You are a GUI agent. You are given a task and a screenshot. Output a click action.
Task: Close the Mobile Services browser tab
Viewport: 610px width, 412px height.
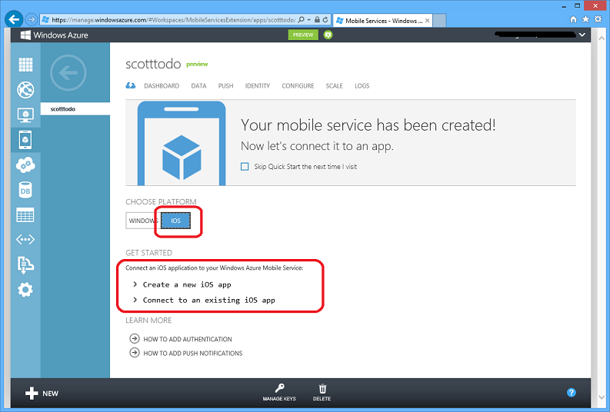click(x=427, y=21)
